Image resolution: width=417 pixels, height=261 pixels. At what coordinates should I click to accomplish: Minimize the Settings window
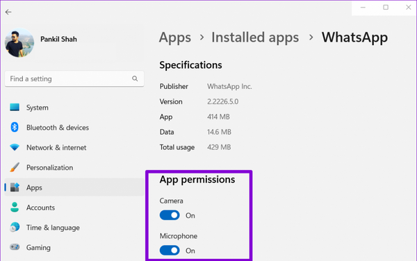pyautogui.click(x=363, y=8)
